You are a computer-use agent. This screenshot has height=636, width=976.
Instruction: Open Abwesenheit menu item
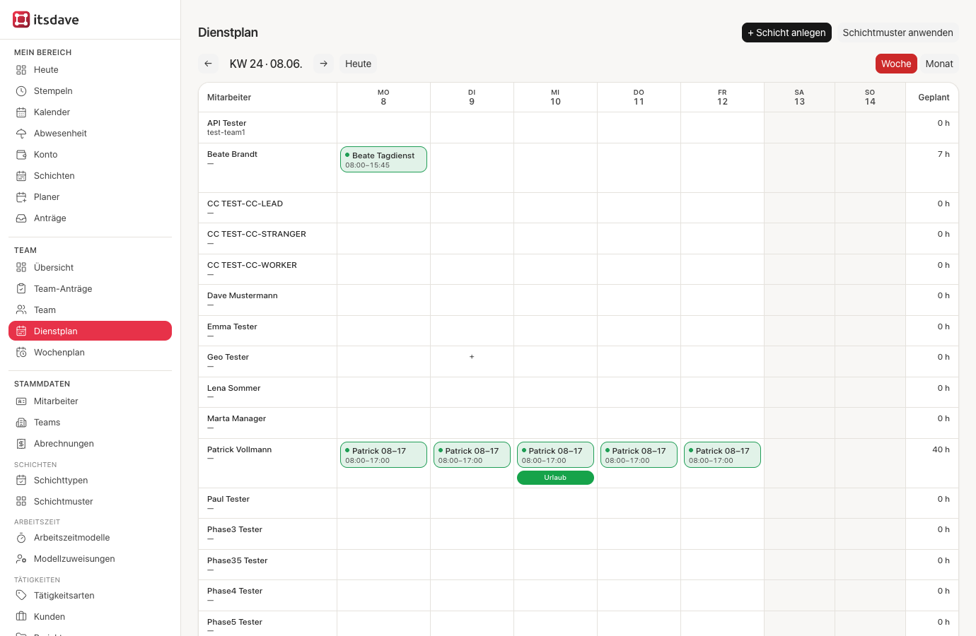point(90,134)
